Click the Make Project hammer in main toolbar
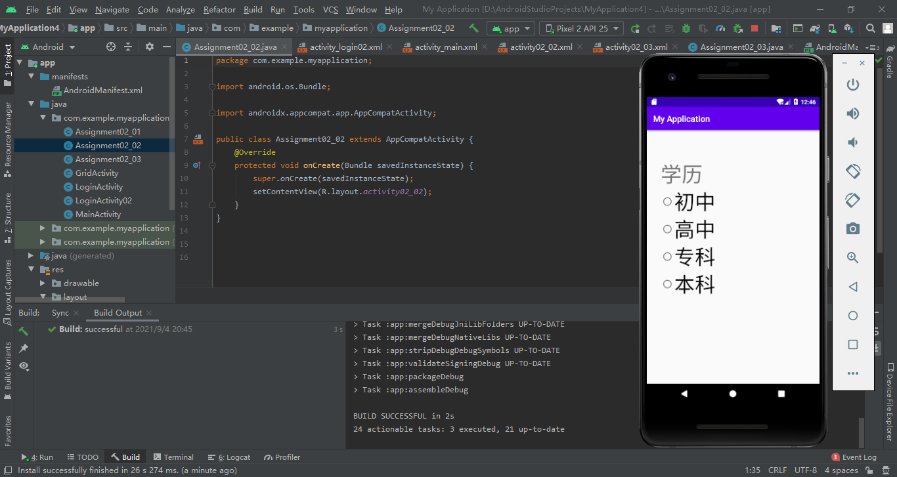 click(x=473, y=28)
